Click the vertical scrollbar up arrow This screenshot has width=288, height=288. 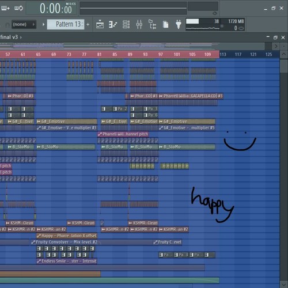click(x=283, y=54)
